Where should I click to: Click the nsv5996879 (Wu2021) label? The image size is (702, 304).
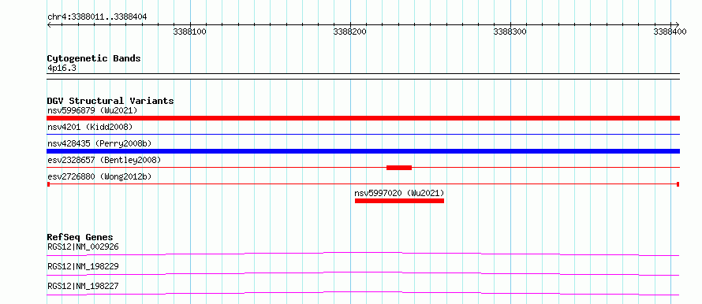pos(92,110)
